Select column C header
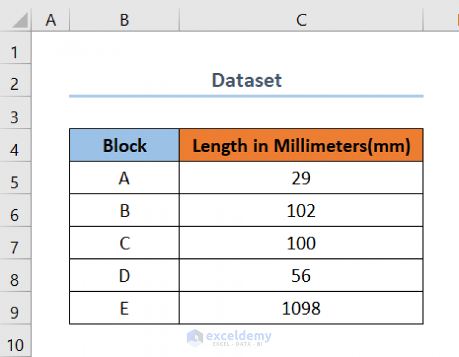The width and height of the screenshot is (459, 357). point(301,20)
